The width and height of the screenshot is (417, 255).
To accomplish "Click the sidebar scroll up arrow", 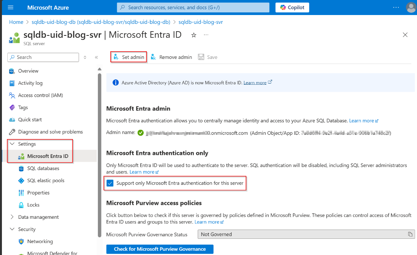I will coord(99,69).
